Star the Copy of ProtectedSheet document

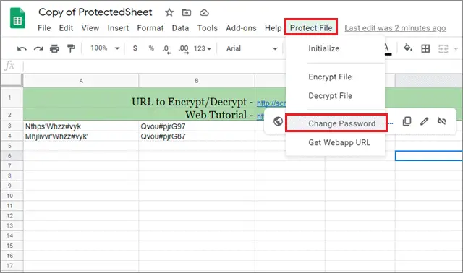click(x=169, y=12)
